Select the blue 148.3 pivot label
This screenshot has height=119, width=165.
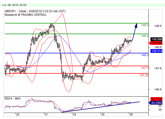click(145, 55)
